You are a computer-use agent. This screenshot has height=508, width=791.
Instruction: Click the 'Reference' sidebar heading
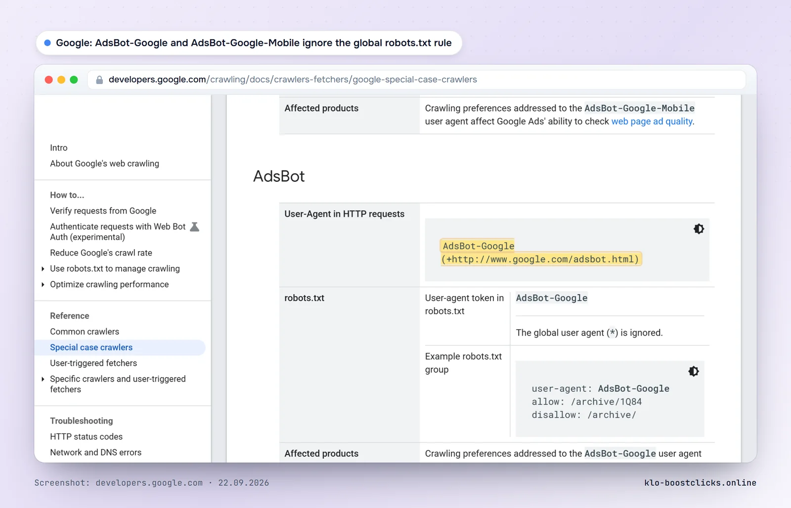pos(70,316)
